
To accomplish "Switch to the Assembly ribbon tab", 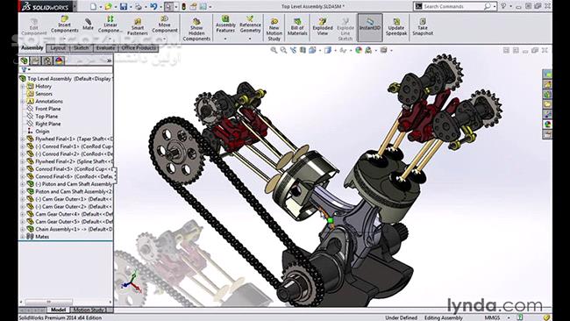I will pyautogui.click(x=32, y=48).
